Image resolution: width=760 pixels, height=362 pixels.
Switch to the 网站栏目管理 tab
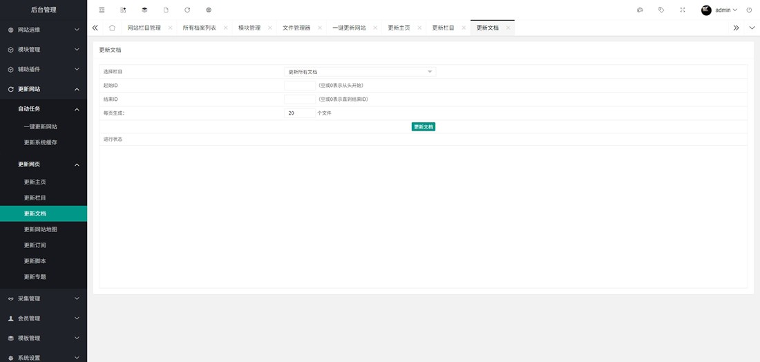144,28
